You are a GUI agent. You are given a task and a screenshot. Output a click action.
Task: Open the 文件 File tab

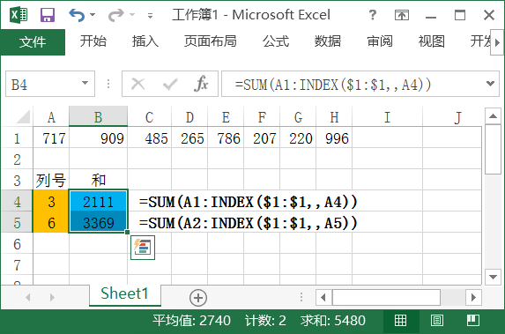click(x=33, y=42)
